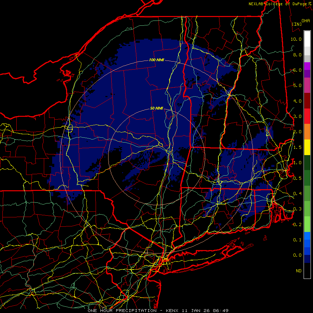Click the yellow 1.5 inch legend swatch

[307, 147]
